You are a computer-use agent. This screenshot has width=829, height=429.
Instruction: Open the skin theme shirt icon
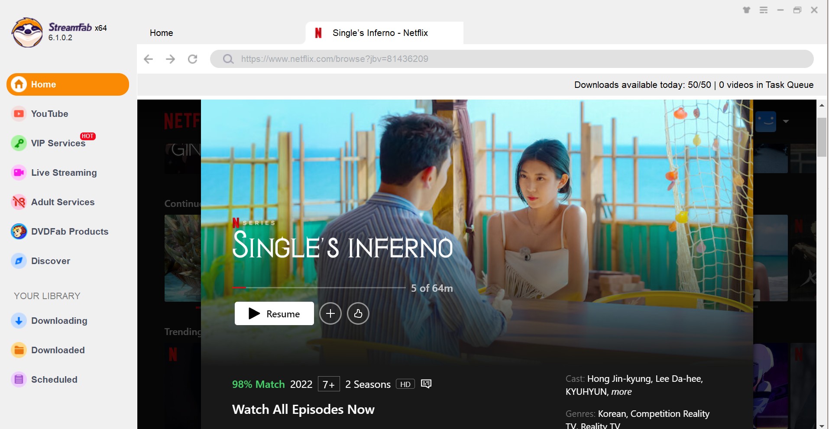click(746, 10)
